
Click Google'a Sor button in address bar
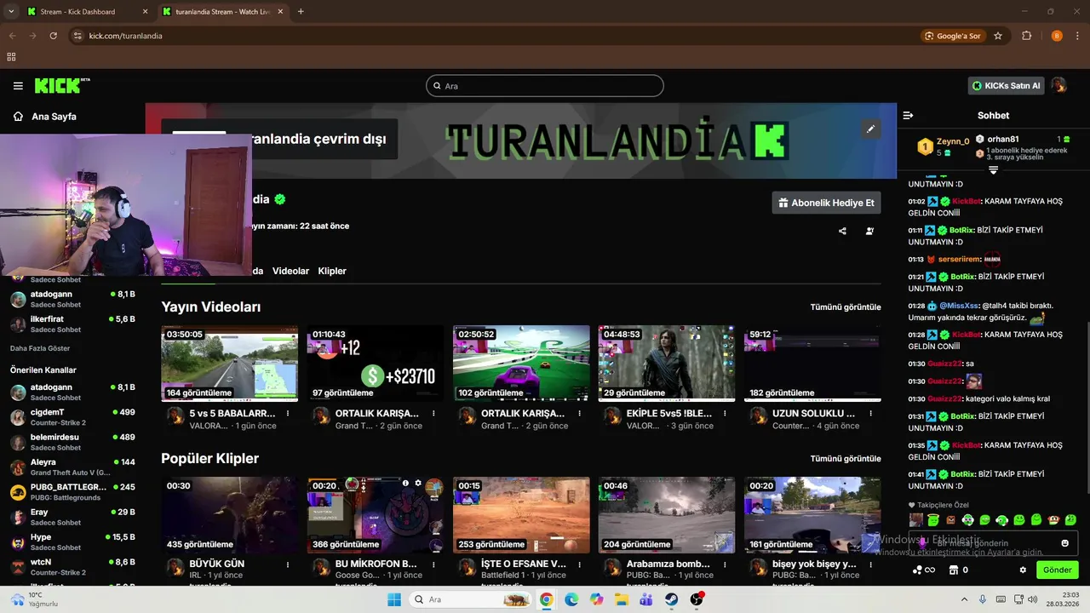pyautogui.click(x=952, y=36)
